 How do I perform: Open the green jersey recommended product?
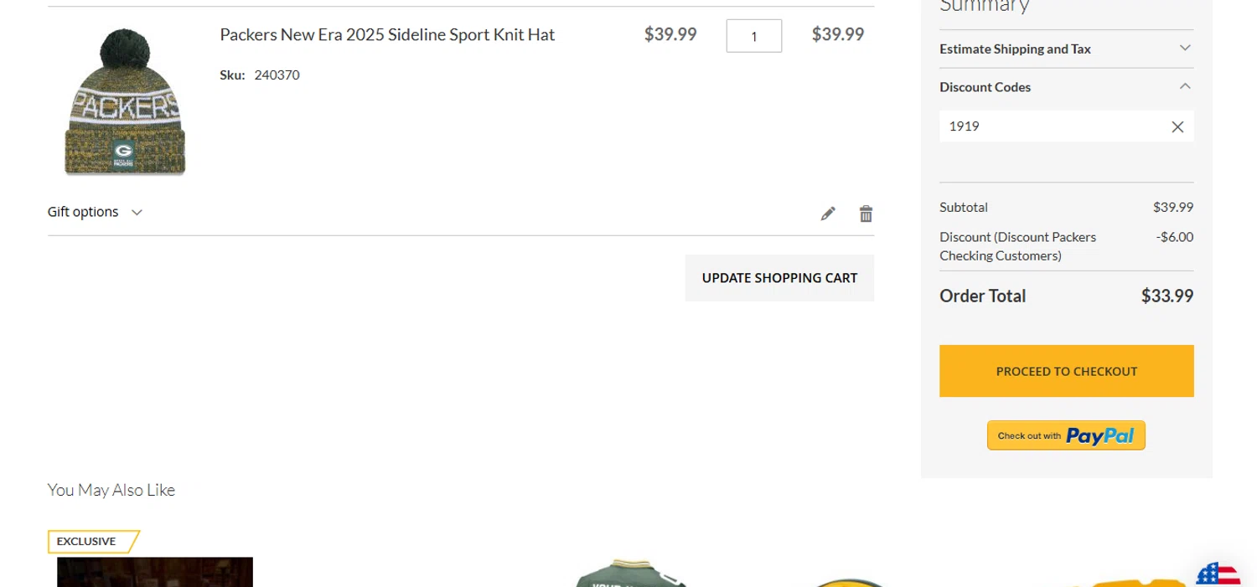[x=630, y=574]
